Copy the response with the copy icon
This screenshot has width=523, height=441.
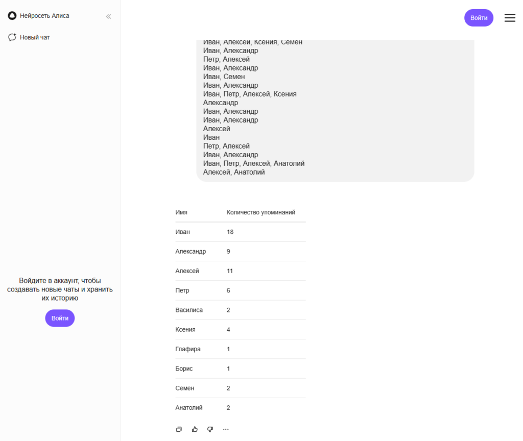tap(179, 429)
